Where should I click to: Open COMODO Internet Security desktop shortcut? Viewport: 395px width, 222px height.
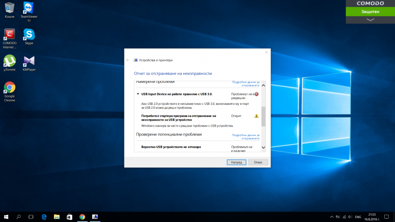pyautogui.click(x=9, y=39)
